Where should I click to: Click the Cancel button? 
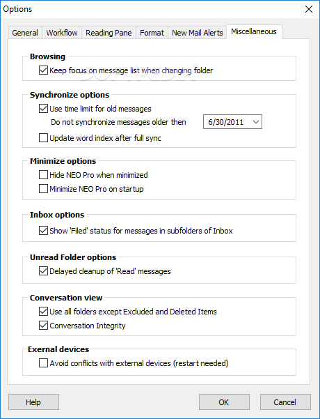[x=285, y=402]
